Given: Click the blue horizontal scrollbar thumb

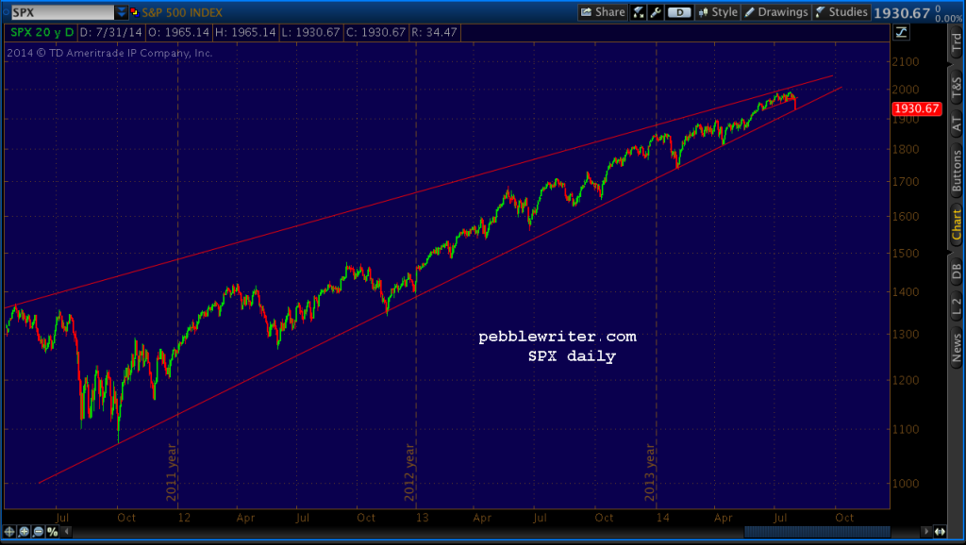Looking at the screenshot, I should [817, 532].
